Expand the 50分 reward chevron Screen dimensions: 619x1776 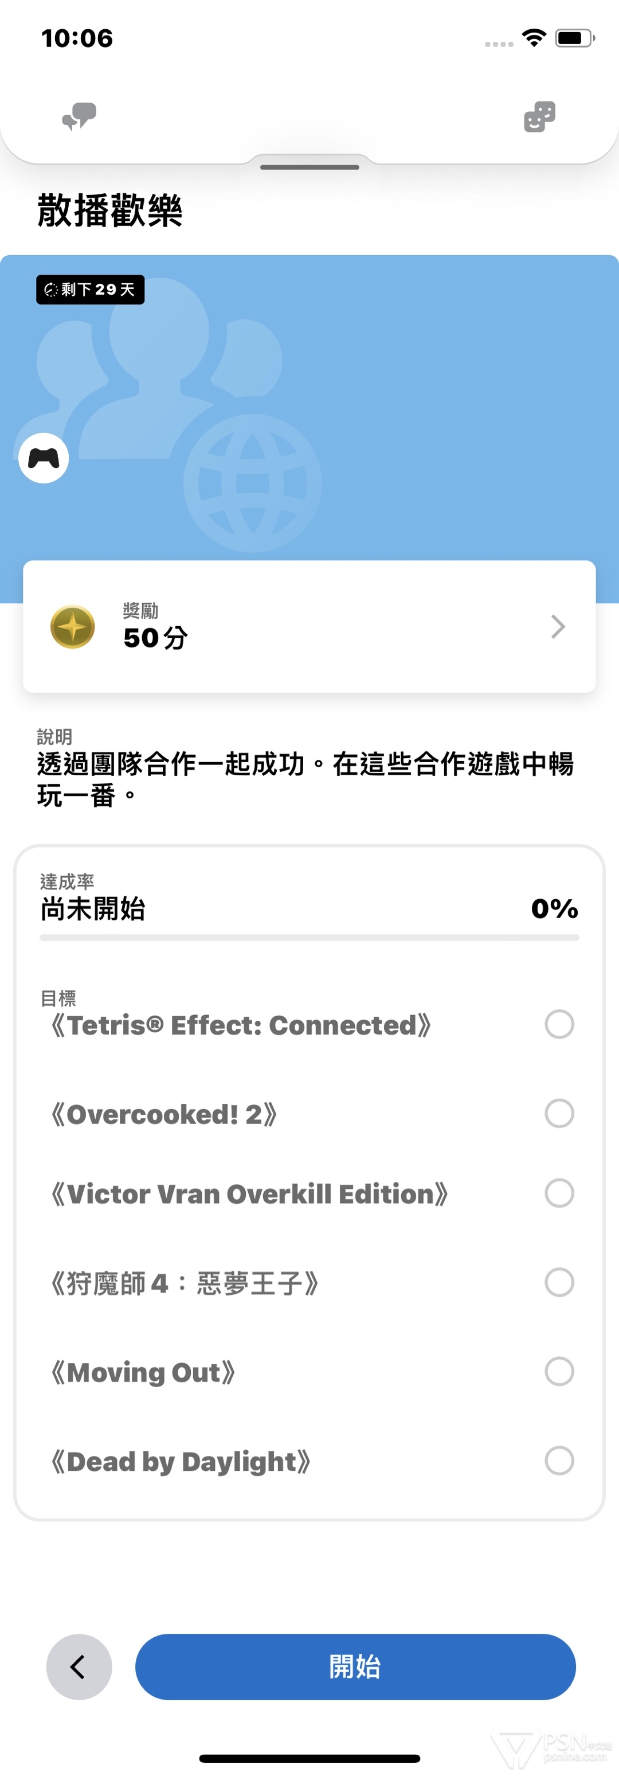tap(558, 627)
